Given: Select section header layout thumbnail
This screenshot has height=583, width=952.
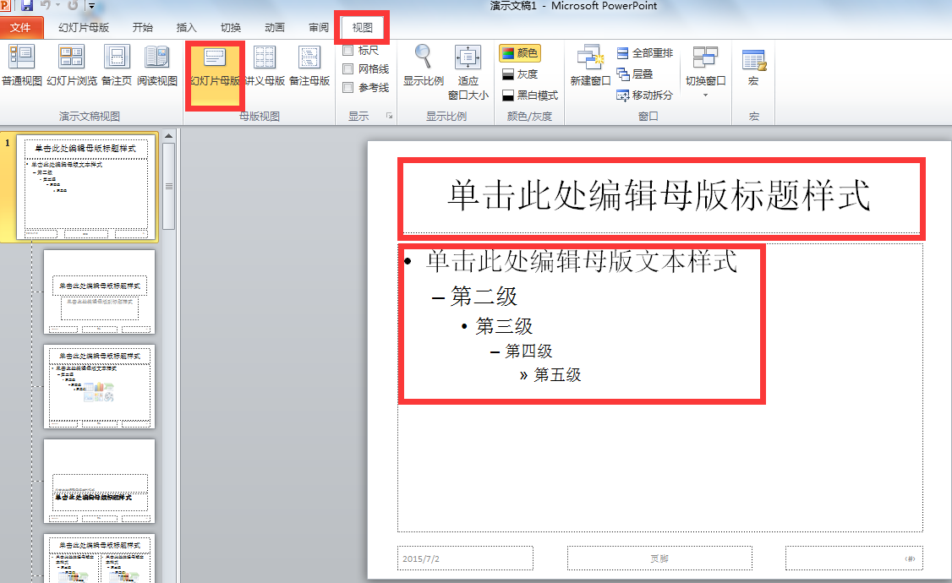Looking at the screenshot, I should coord(100,482).
